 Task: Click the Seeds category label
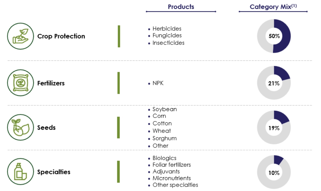46,128
